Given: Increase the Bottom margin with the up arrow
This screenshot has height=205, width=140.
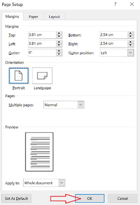Looking at the screenshot, I should [x=130, y=33].
